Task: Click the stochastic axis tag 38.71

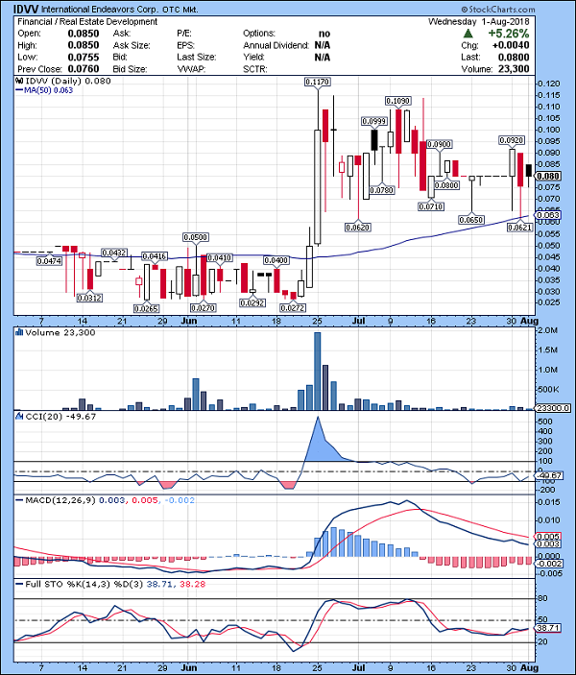Action: 548,628
